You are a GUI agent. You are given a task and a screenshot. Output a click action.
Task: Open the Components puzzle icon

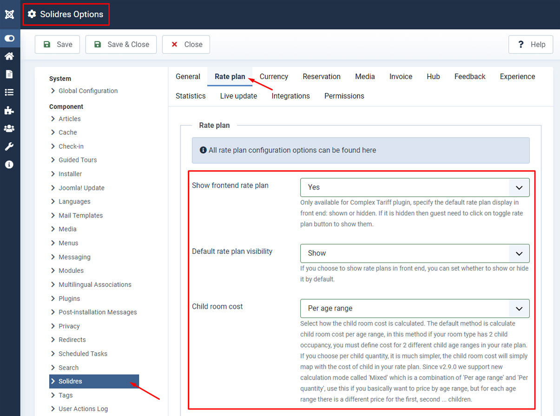(9, 111)
